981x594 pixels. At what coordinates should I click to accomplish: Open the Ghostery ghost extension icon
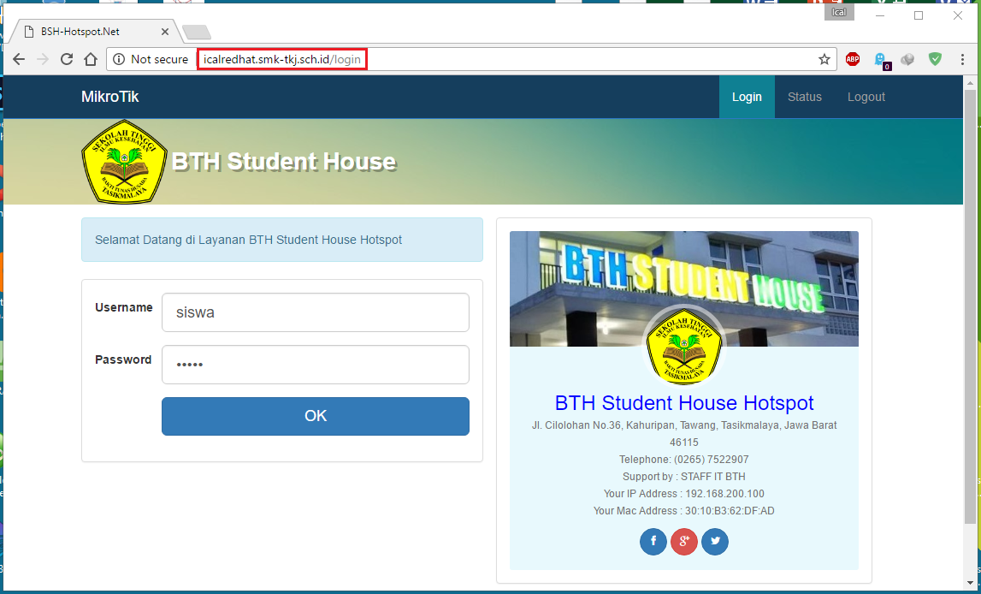click(x=882, y=61)
